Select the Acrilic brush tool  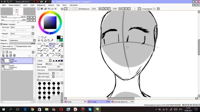click(40, 45)
